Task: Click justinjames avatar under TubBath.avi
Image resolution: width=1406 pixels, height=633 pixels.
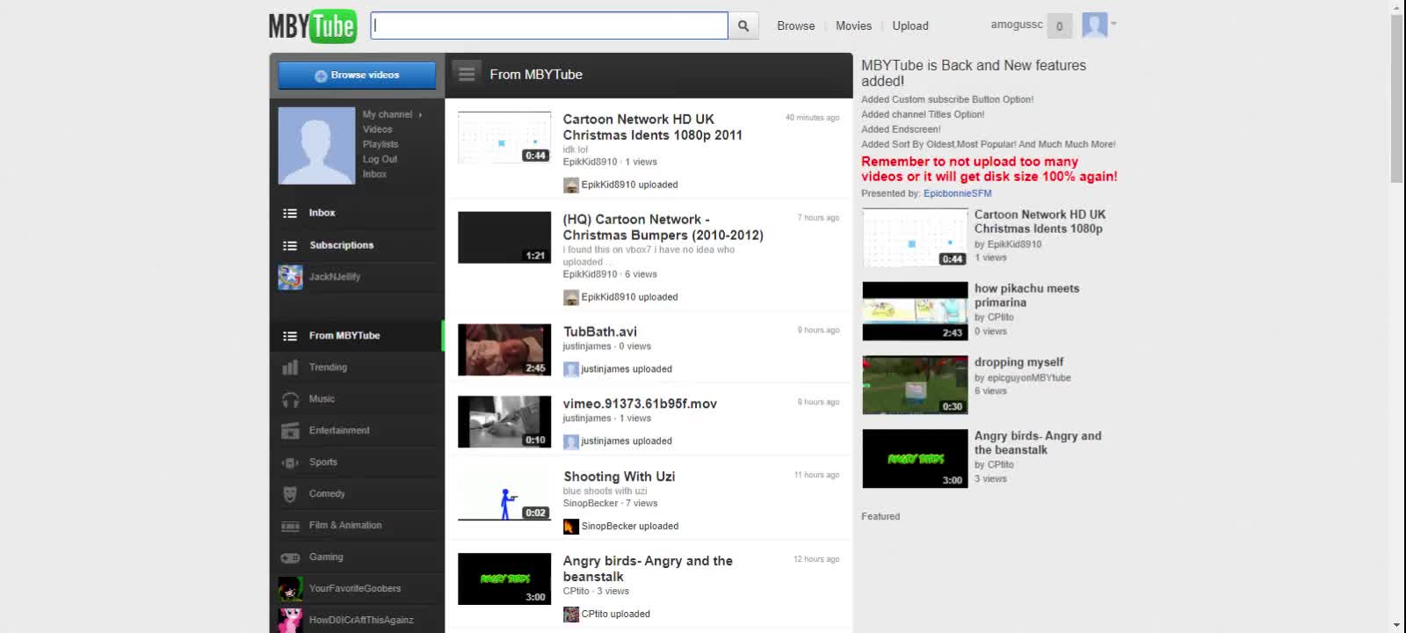Action: pos(571,369)
